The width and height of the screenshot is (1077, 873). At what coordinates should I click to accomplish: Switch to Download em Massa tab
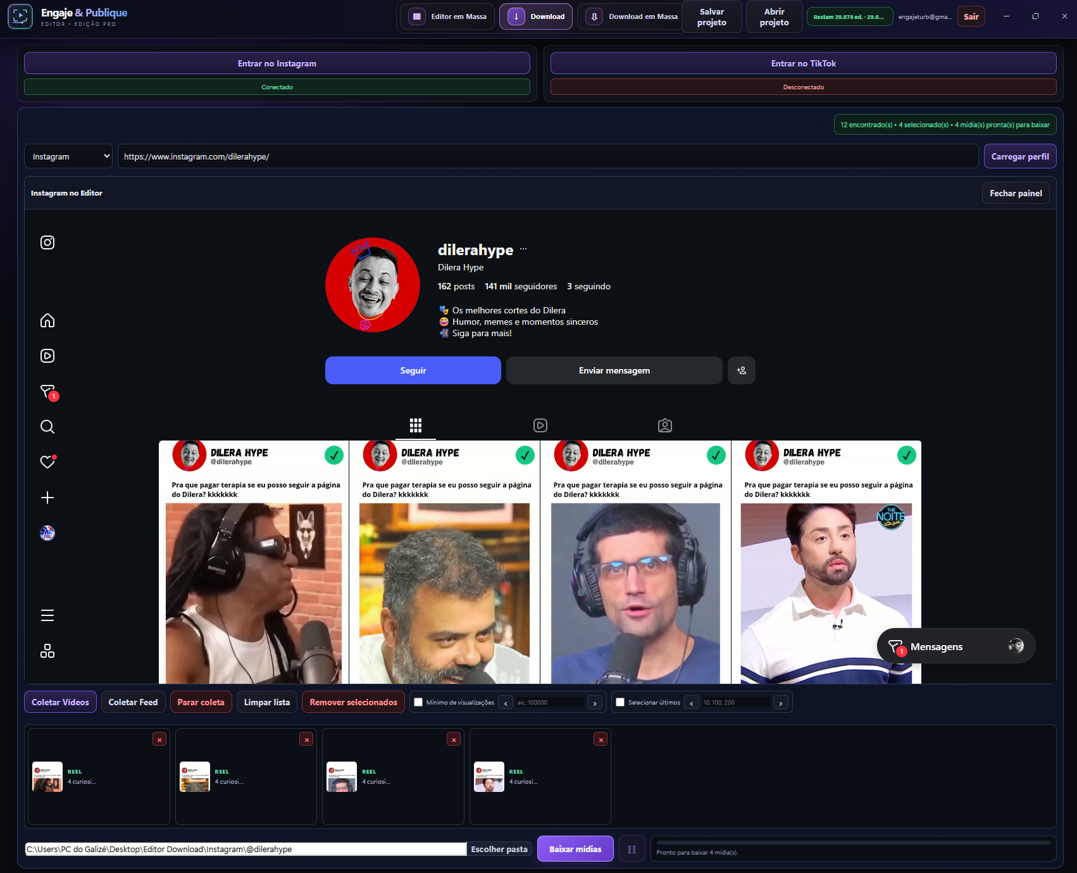pos(631,16)
